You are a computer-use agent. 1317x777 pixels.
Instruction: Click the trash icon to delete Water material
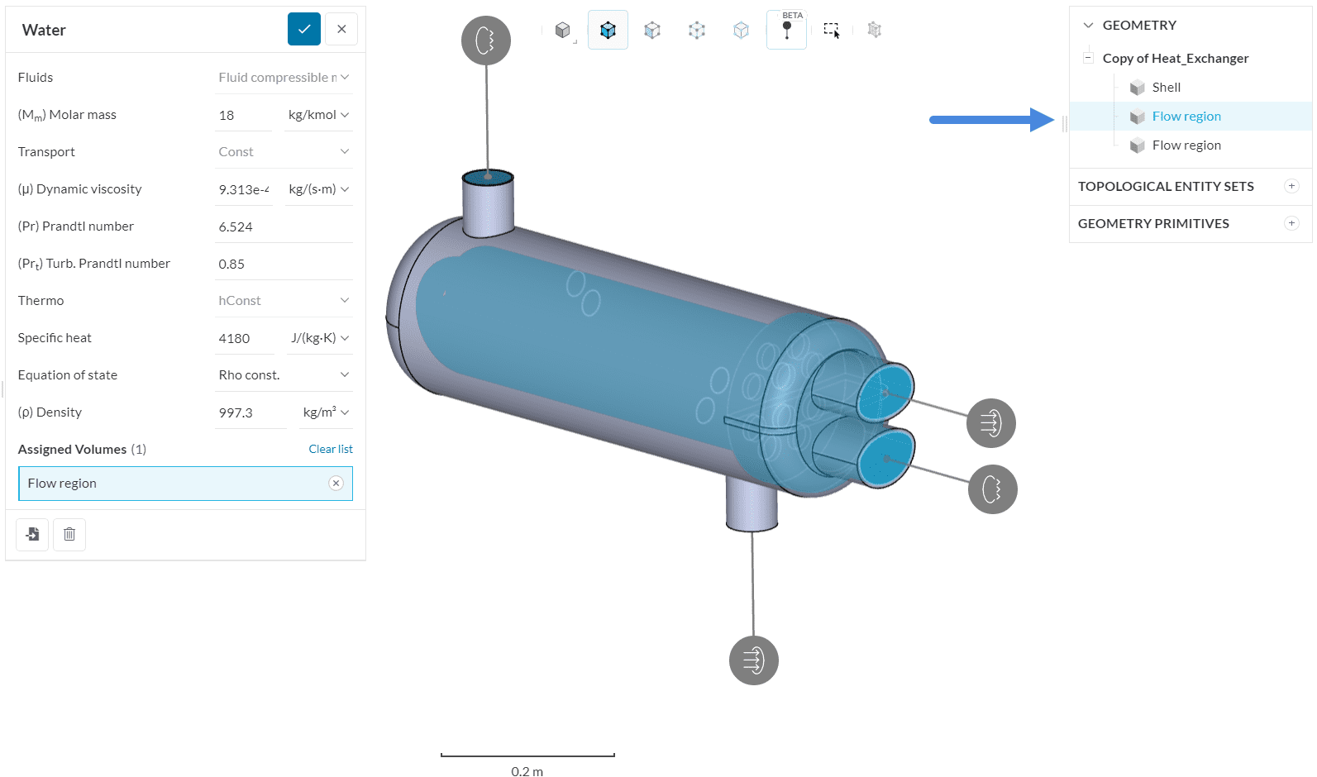(x=69, y=535)
